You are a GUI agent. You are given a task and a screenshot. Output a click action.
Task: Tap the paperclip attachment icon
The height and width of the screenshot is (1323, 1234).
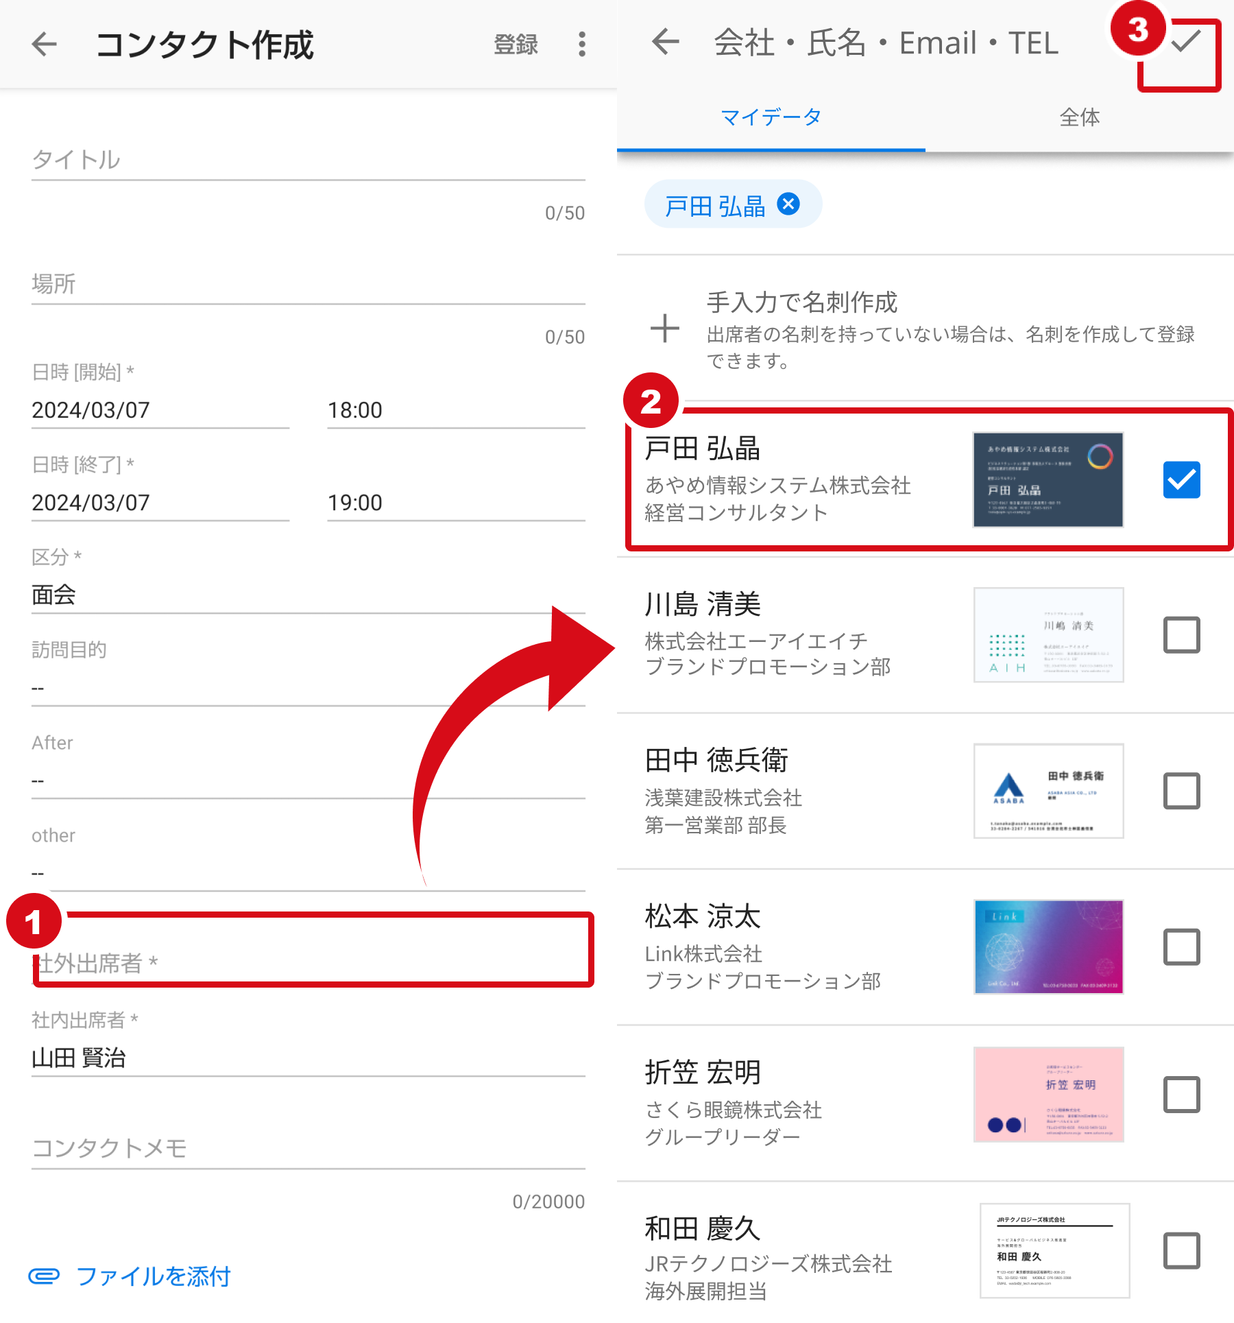[44, 1276]
